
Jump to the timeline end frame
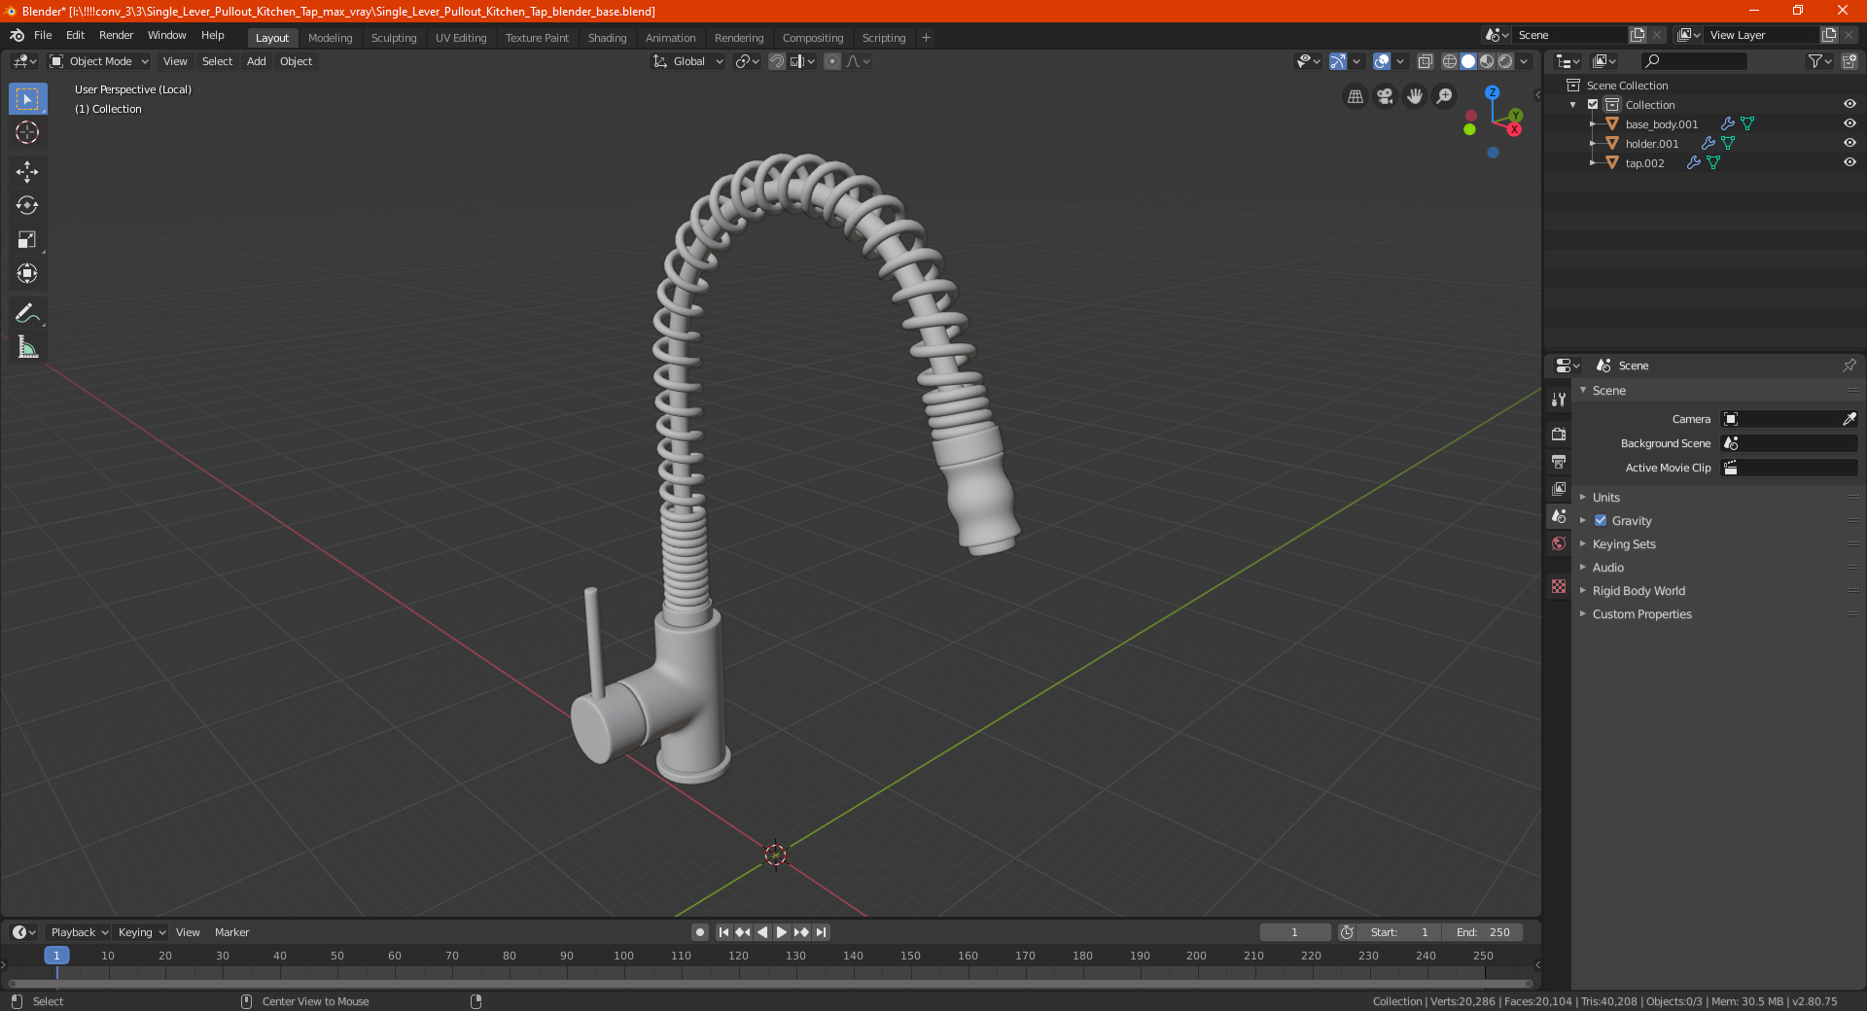tap(821, 932)
